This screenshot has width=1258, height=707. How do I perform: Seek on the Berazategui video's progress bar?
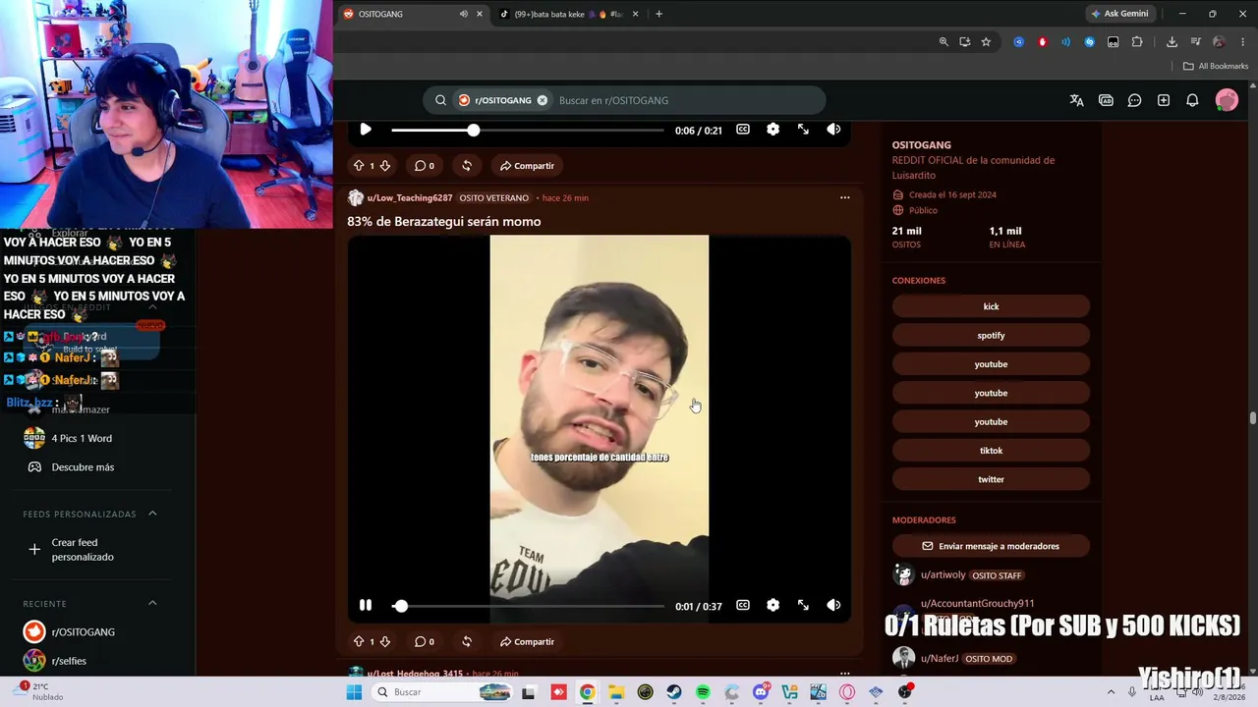pyautogui.click(x=528, y=607)
